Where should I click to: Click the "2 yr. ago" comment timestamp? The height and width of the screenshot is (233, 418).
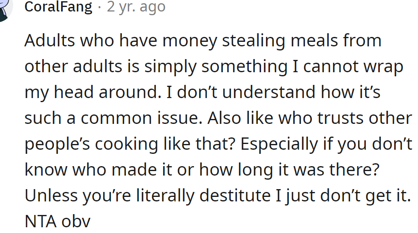(x=136, y=7)
